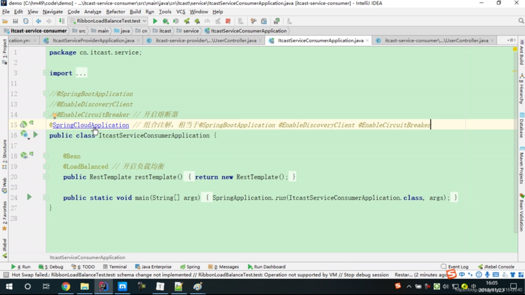Open Bean Validation panel on right sidebar
Viewport: 525px width, 295px height.
point(522,212)
